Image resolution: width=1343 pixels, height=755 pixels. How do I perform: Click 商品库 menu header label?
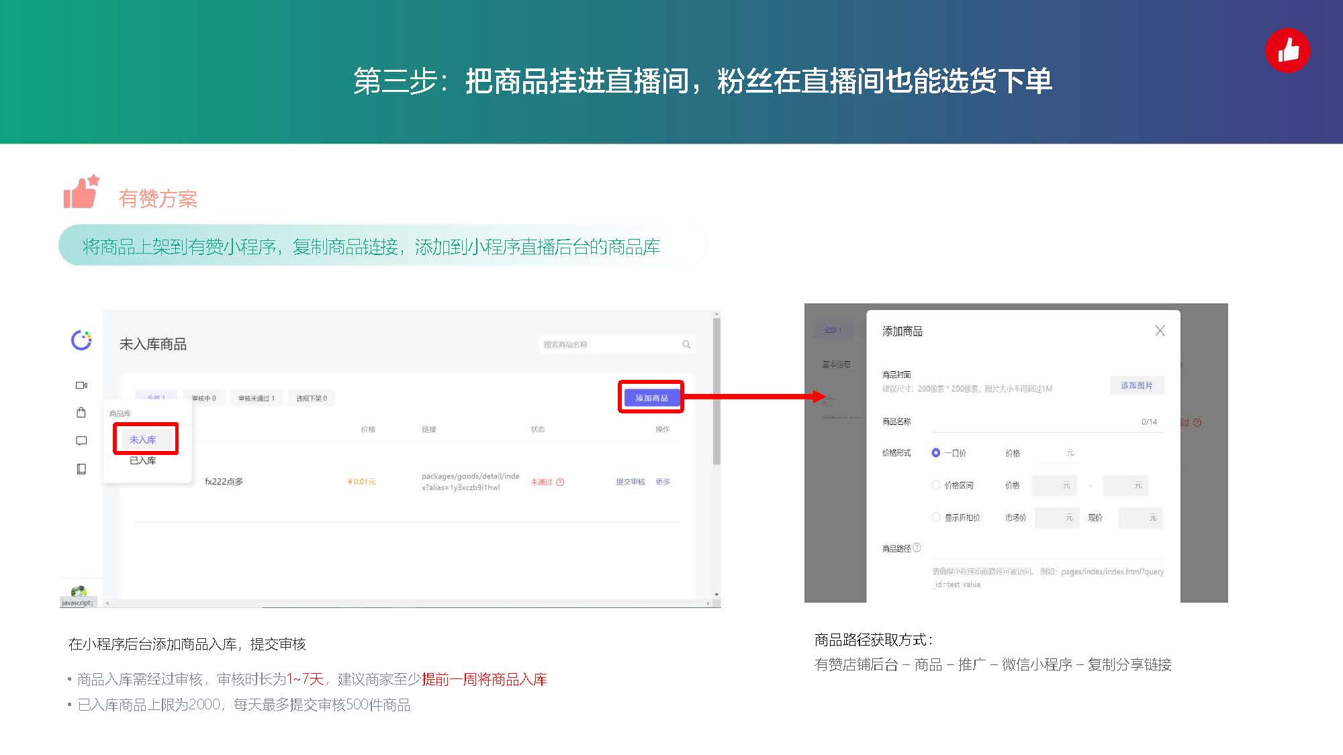pyautogui.click(x=120, y=413)
